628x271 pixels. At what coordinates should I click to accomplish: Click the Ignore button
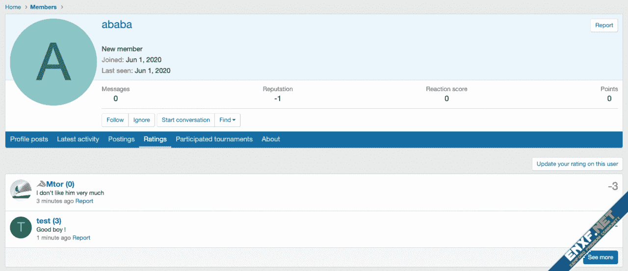(x=142, y=120)
